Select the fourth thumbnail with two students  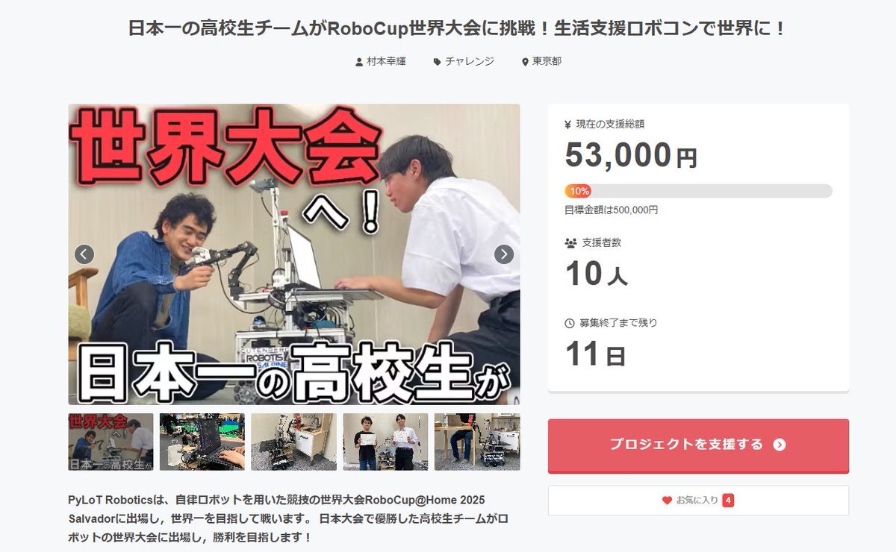coord(385,442)
